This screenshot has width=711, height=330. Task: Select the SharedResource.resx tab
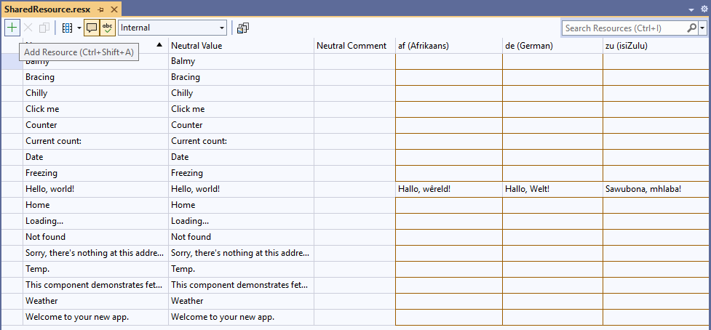(x=48, y=9)
